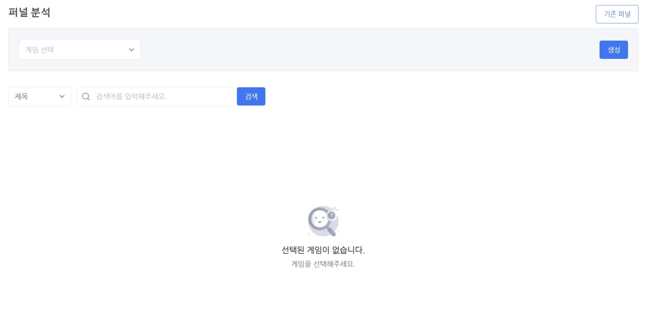This screenshot has width=647, height=320.
Task: Click the 퍼널 분석 page heading
Action: click(29, 13)
